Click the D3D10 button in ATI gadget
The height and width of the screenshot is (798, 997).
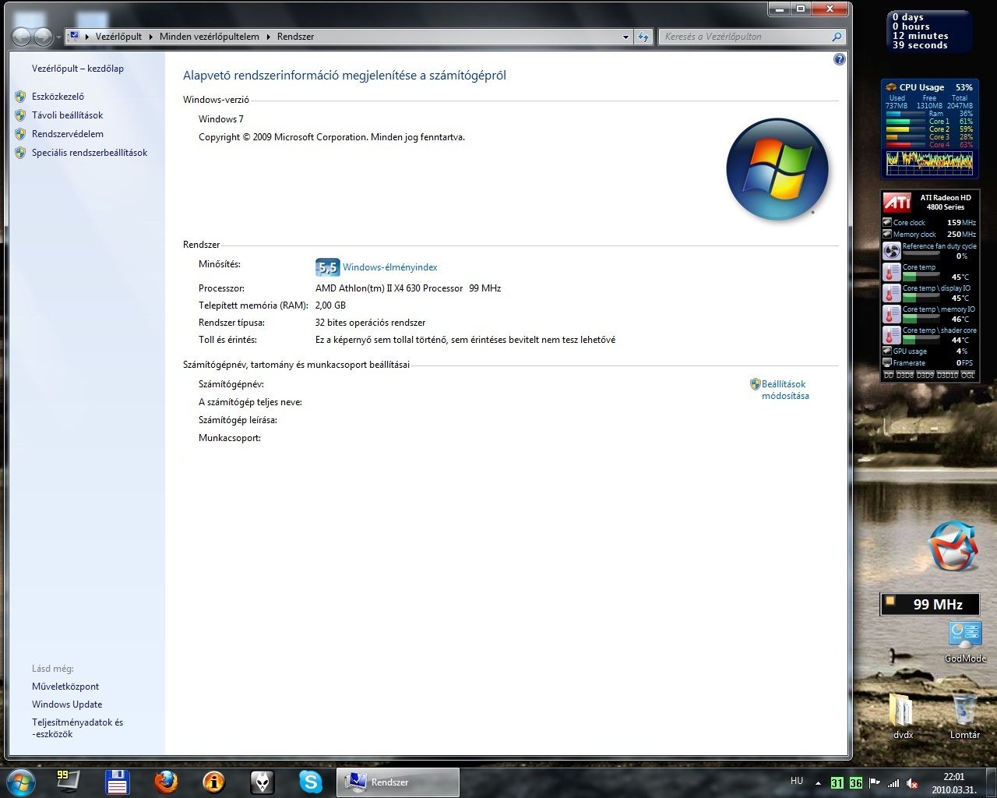pos(946,375)
